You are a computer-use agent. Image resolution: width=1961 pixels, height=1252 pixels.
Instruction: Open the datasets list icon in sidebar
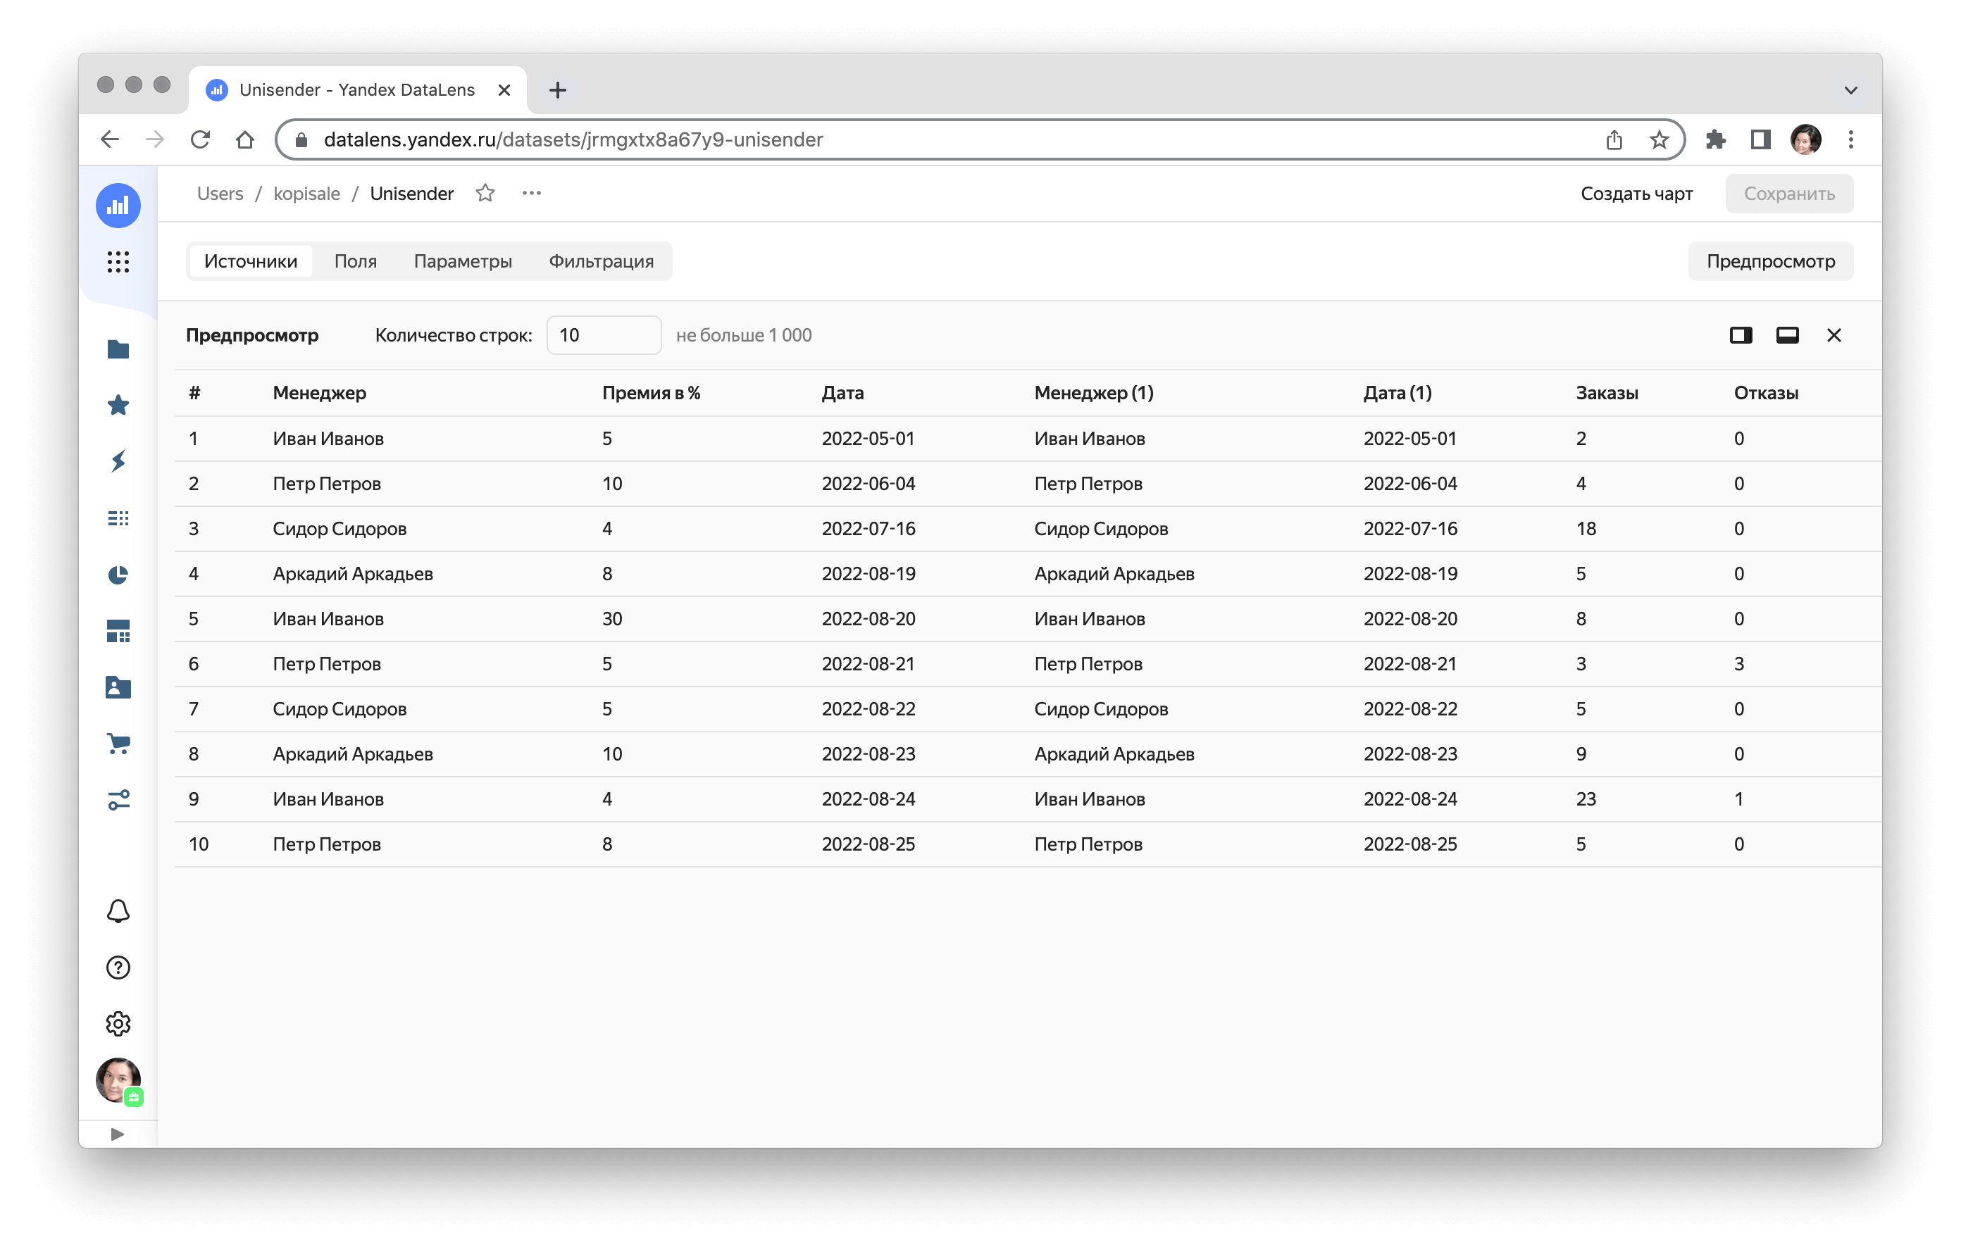pyautogui.click(x=118, y=518)
